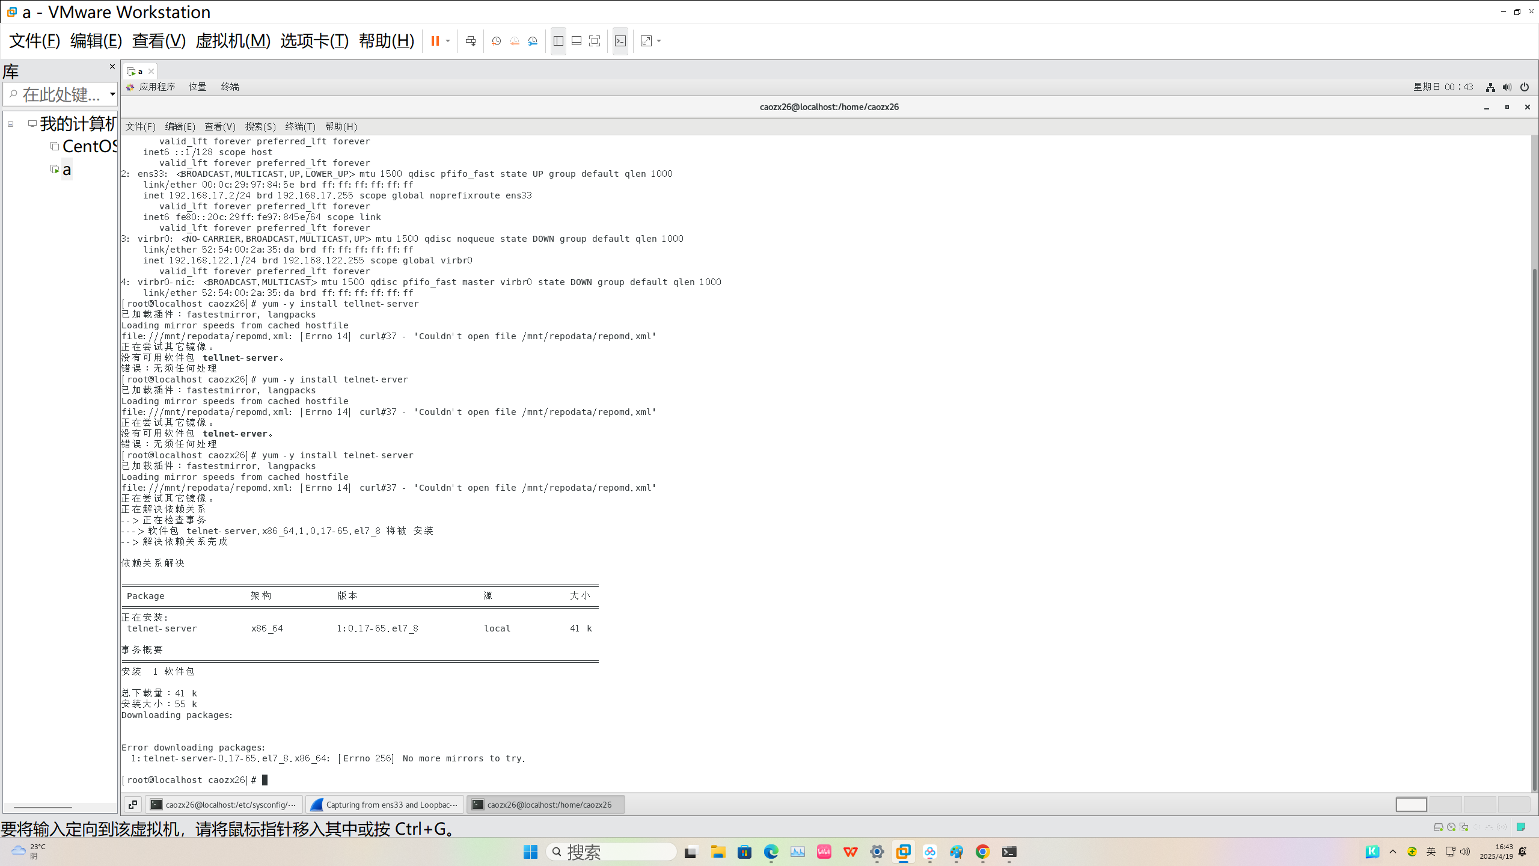This screenshot has height=866, width=1539.
Task: Open terminal's 搜索(S) menu
Action: coord(260,126)
